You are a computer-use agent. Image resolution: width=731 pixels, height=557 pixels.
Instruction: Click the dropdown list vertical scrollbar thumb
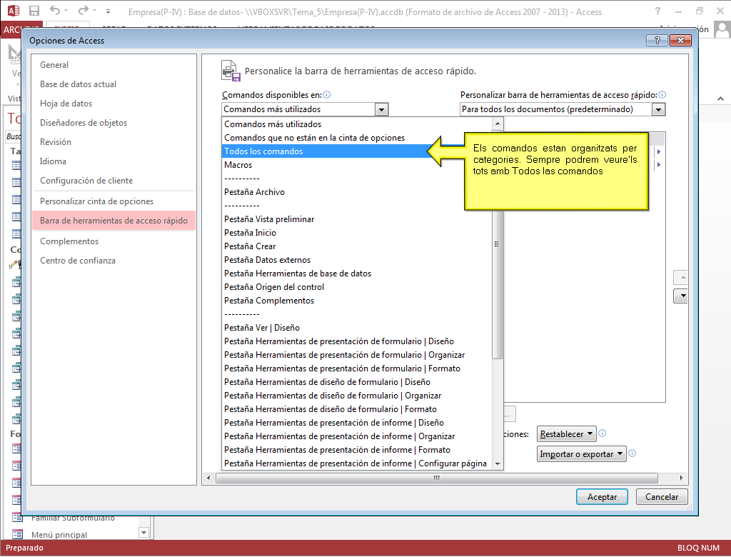point(498,244)
